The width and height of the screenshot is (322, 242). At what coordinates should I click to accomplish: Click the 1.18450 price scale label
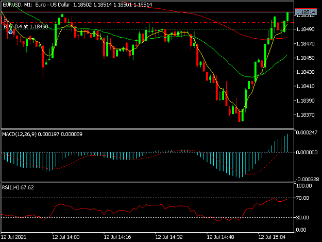[305, 58]
